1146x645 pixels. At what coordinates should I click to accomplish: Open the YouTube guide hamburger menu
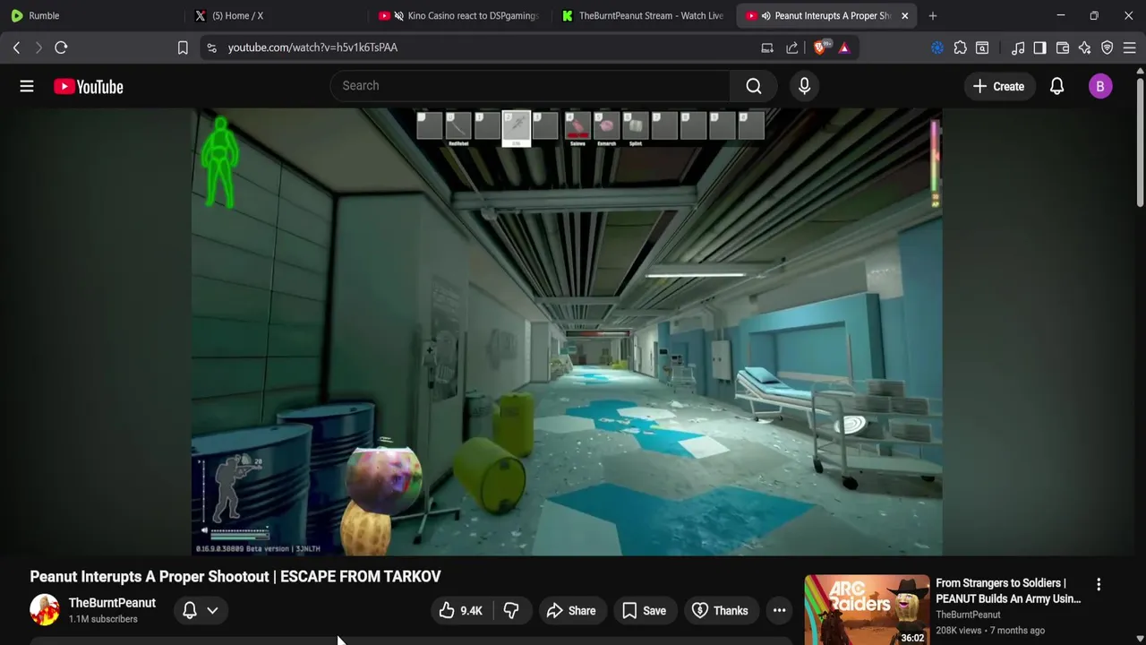(27, 86)
